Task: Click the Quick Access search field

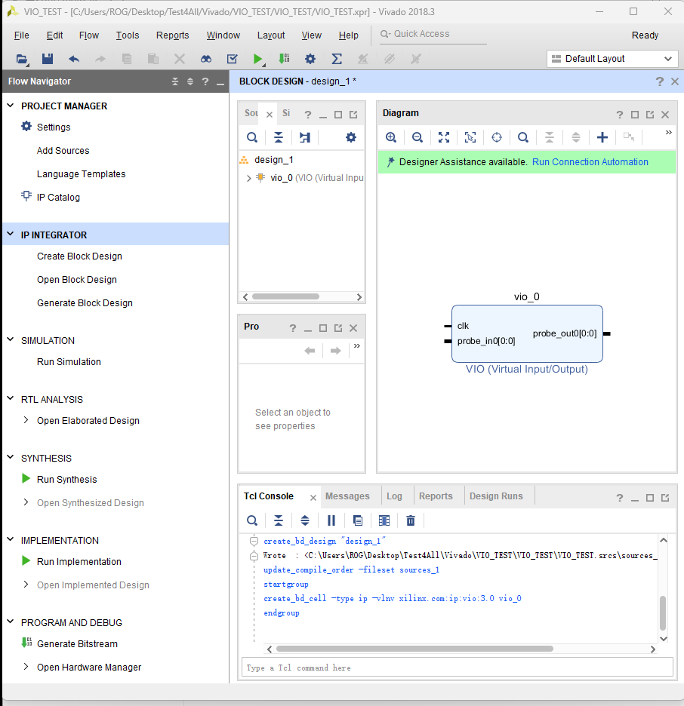Action: point(433,34)
